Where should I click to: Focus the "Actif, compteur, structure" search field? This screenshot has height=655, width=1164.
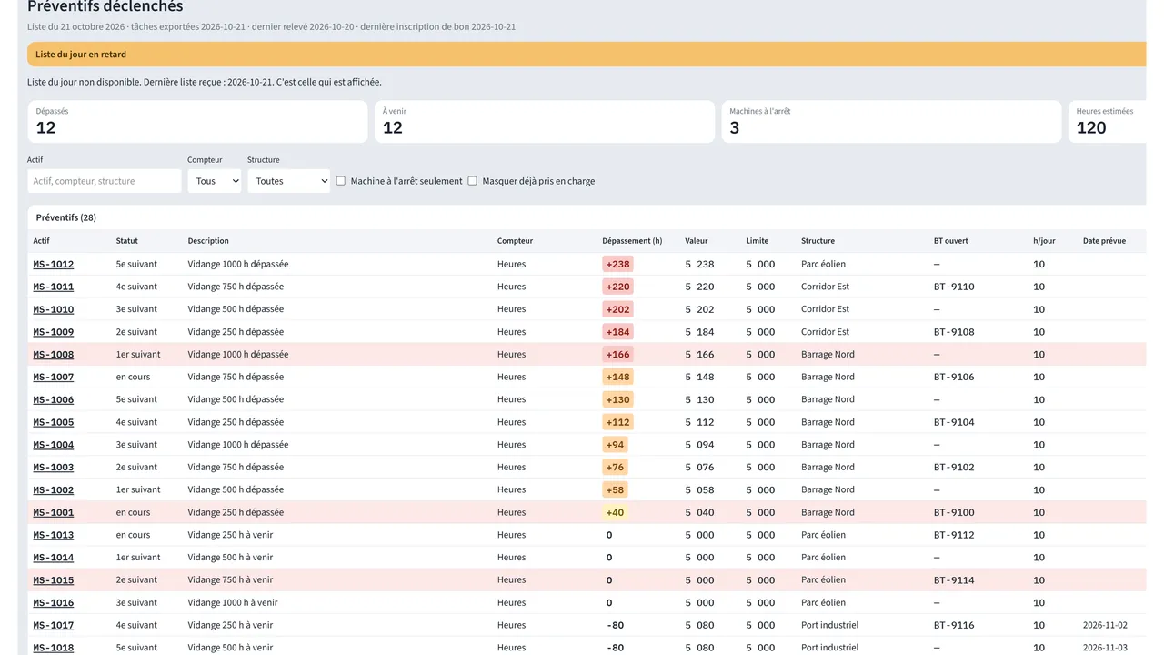pos(105,181)
